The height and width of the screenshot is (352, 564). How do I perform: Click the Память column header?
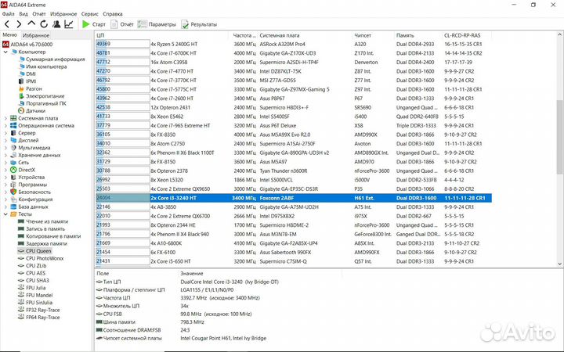[405, 35]
